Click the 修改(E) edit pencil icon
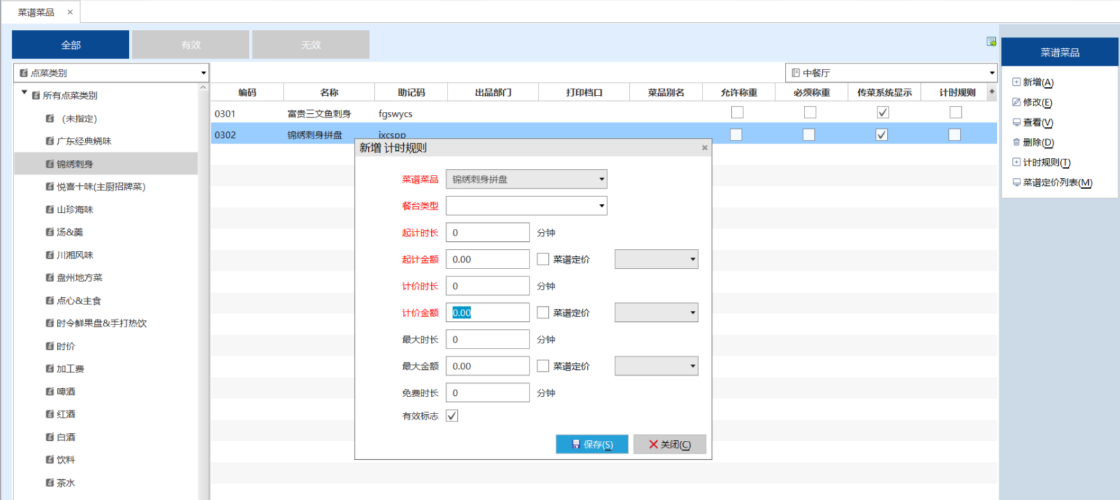 1016,102
